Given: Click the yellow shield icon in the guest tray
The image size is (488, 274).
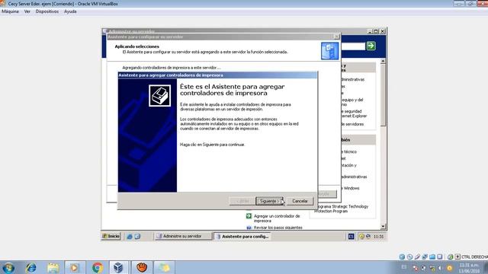Looking at the screenshot, I should click(x=361, y=237).
